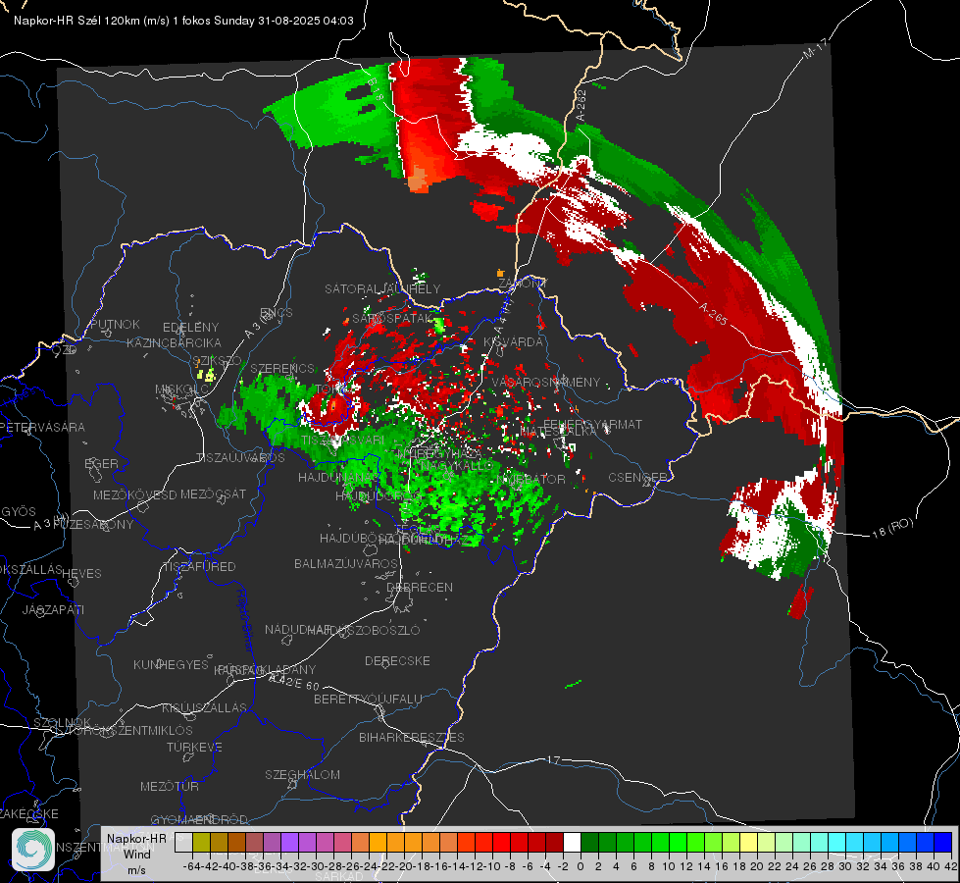
Task: Click the radar title text at top
Action: point(183,21)
